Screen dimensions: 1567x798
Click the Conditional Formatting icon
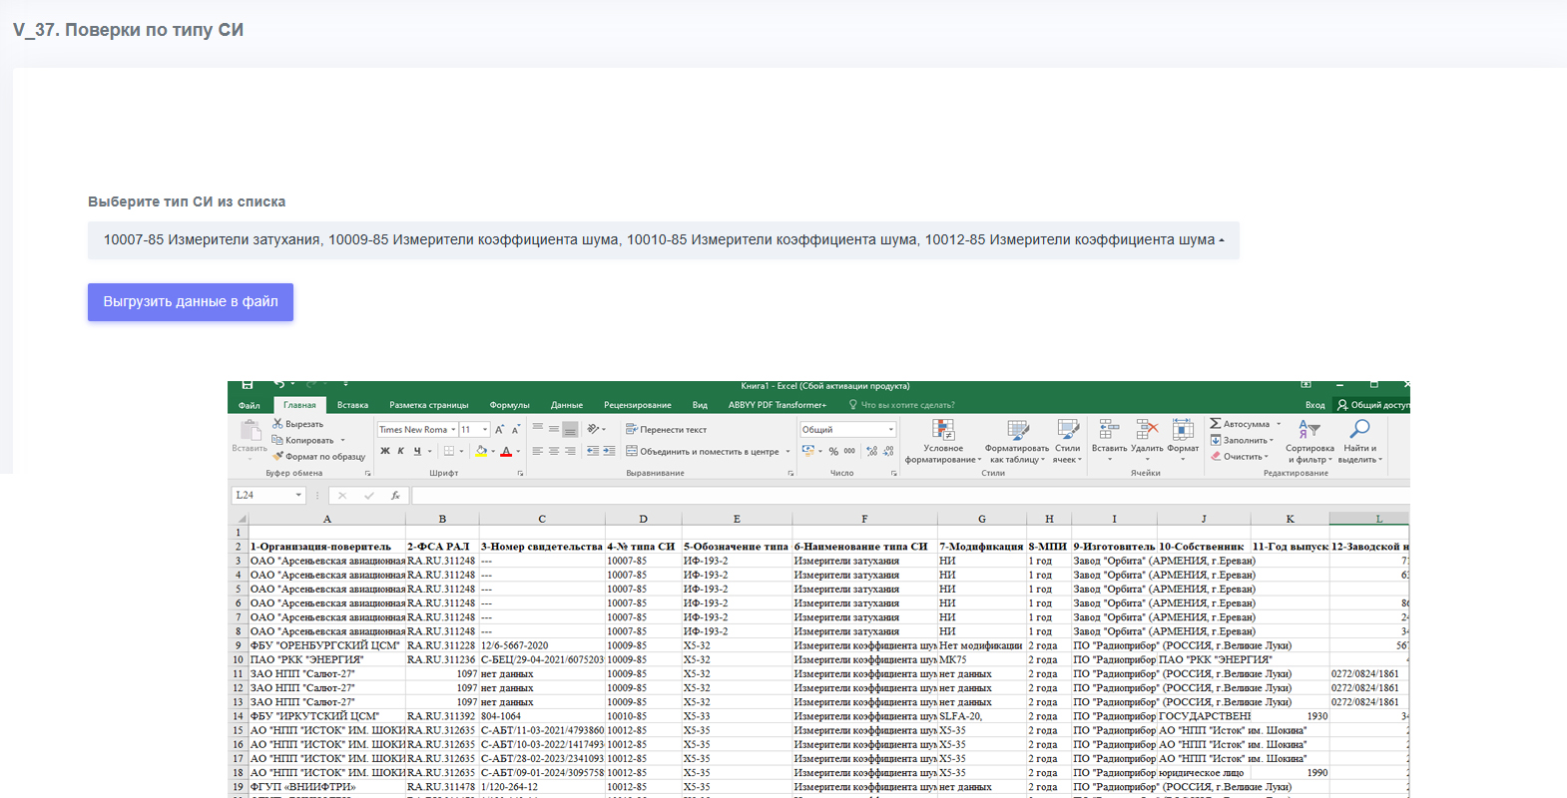tap(943, 429)
